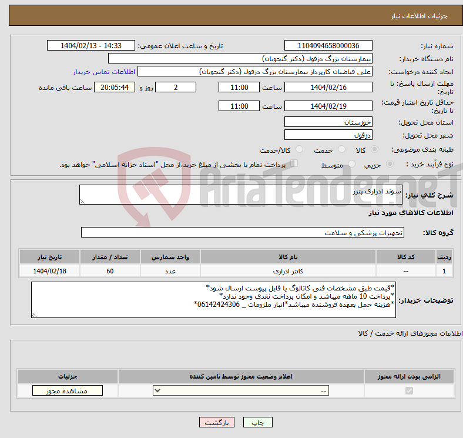This screenshot has width=463, height=438.
Task: Select the کالا/خدمت radio button
Action: pyautogui.click(x=299, y=149)
